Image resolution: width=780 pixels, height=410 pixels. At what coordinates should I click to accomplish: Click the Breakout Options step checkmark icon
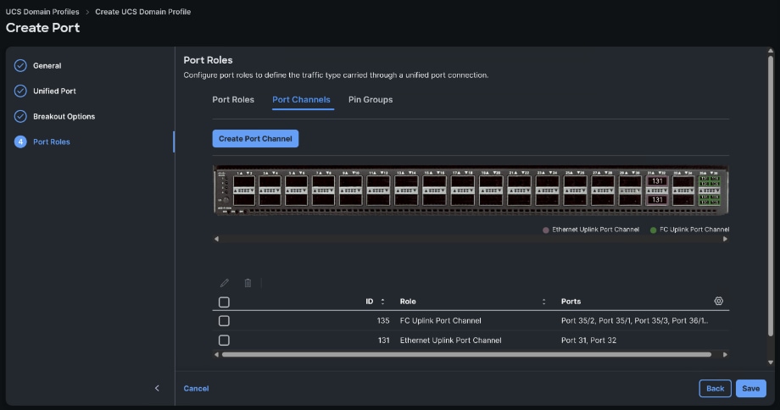(20, 116)
